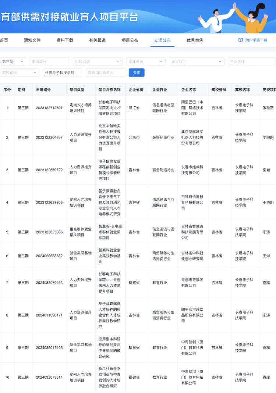Click the 查询 search button
Viewport: 276px width, 393px height.
pos(137,73)
